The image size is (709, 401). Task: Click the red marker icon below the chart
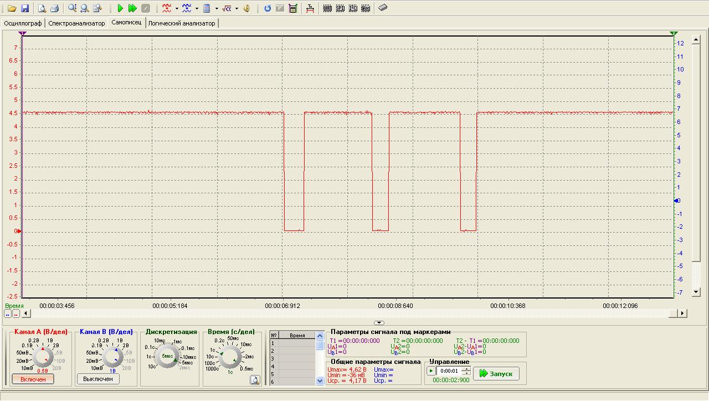pyautogui.click(x=16, y=313)
